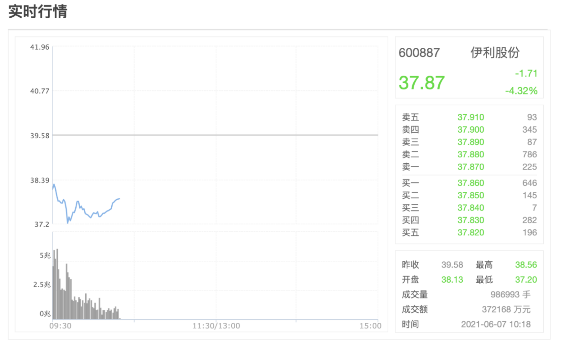
Task: Select 卖三 price 37.890
Action: click(470, 142)
